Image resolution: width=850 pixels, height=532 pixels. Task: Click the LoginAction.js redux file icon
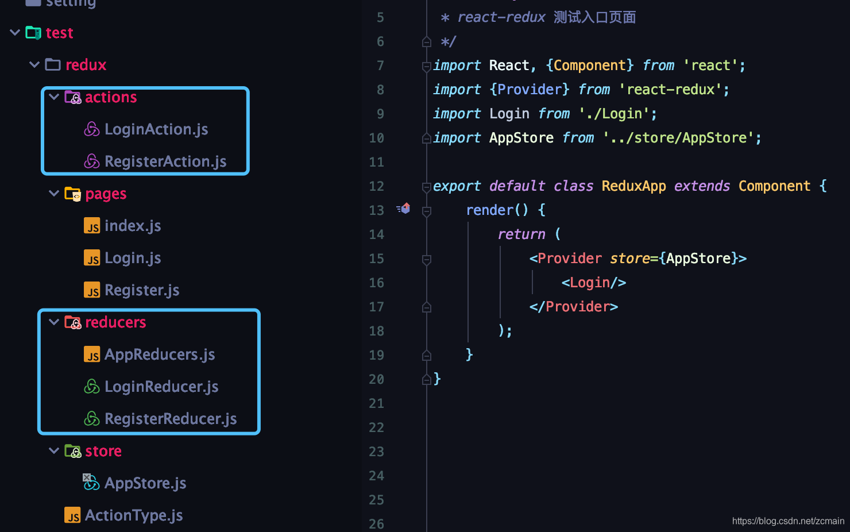pos(92,129)
